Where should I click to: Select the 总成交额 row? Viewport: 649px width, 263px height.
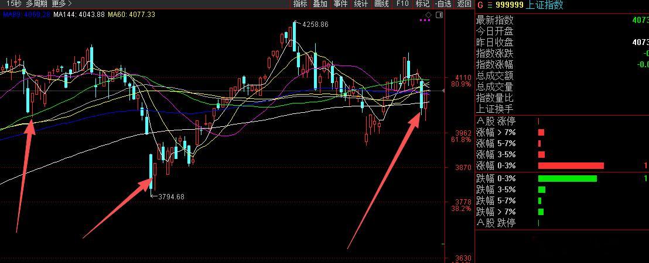click(562, 75)
